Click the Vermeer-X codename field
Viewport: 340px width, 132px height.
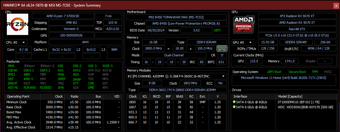[x=72, y=29]
